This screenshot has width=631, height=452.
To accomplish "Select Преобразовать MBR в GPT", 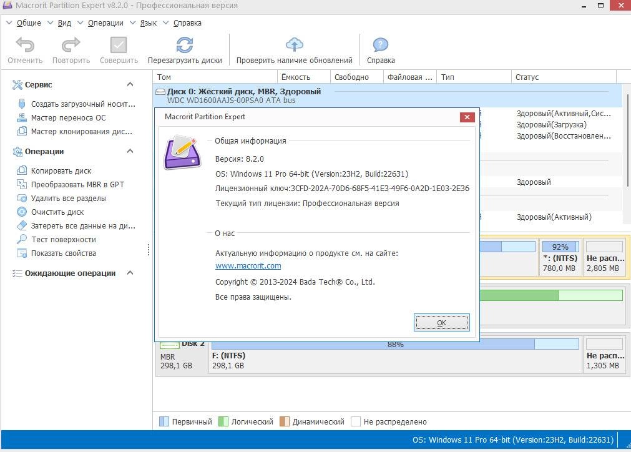I will [77, 184].
